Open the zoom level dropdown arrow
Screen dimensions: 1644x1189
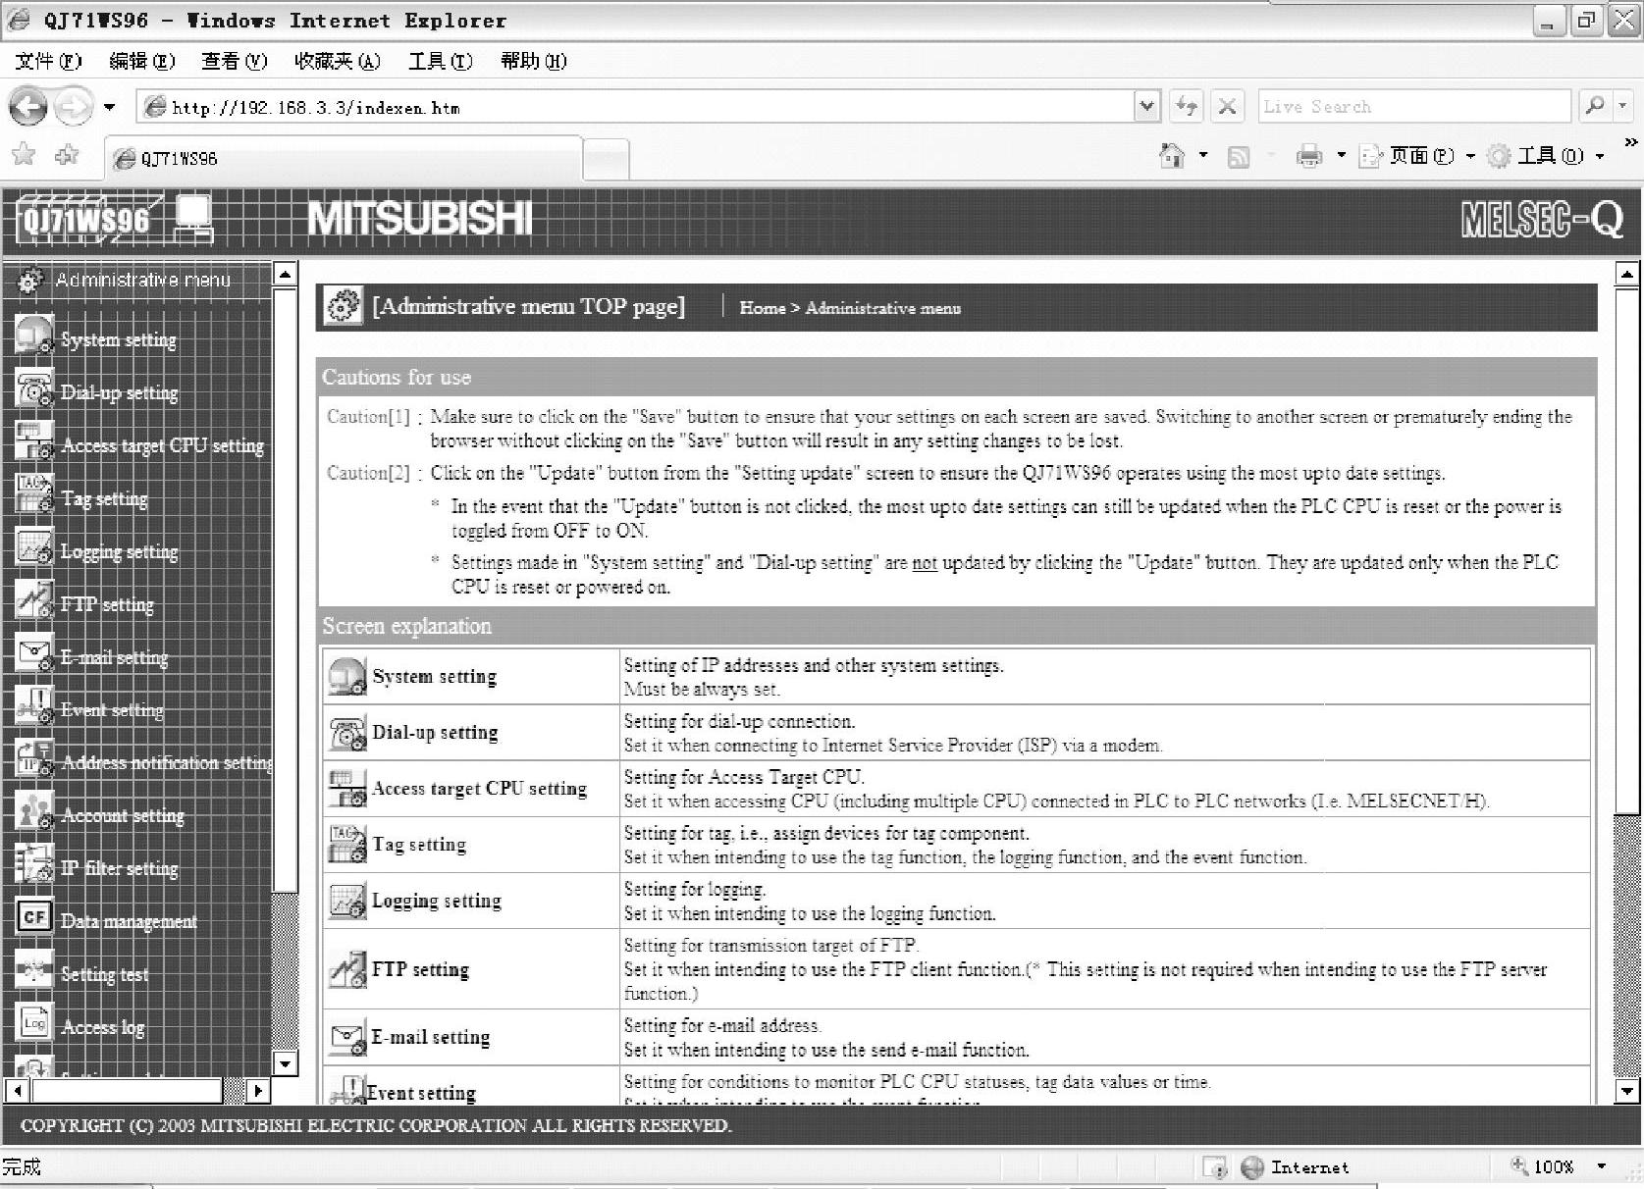coord(1601,1166)
